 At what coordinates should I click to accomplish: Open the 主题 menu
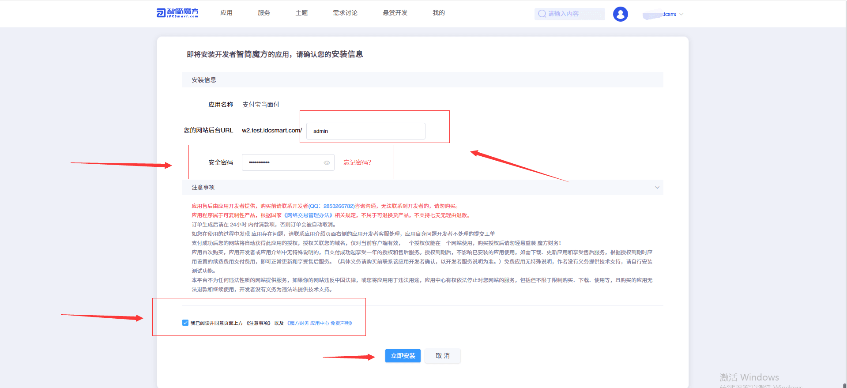click(x=301, y=13)
